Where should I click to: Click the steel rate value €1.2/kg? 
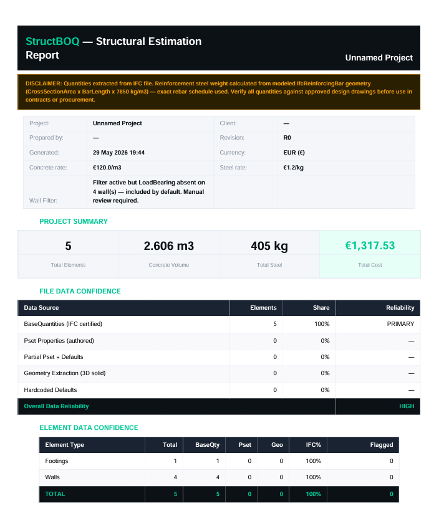[293, 168]
